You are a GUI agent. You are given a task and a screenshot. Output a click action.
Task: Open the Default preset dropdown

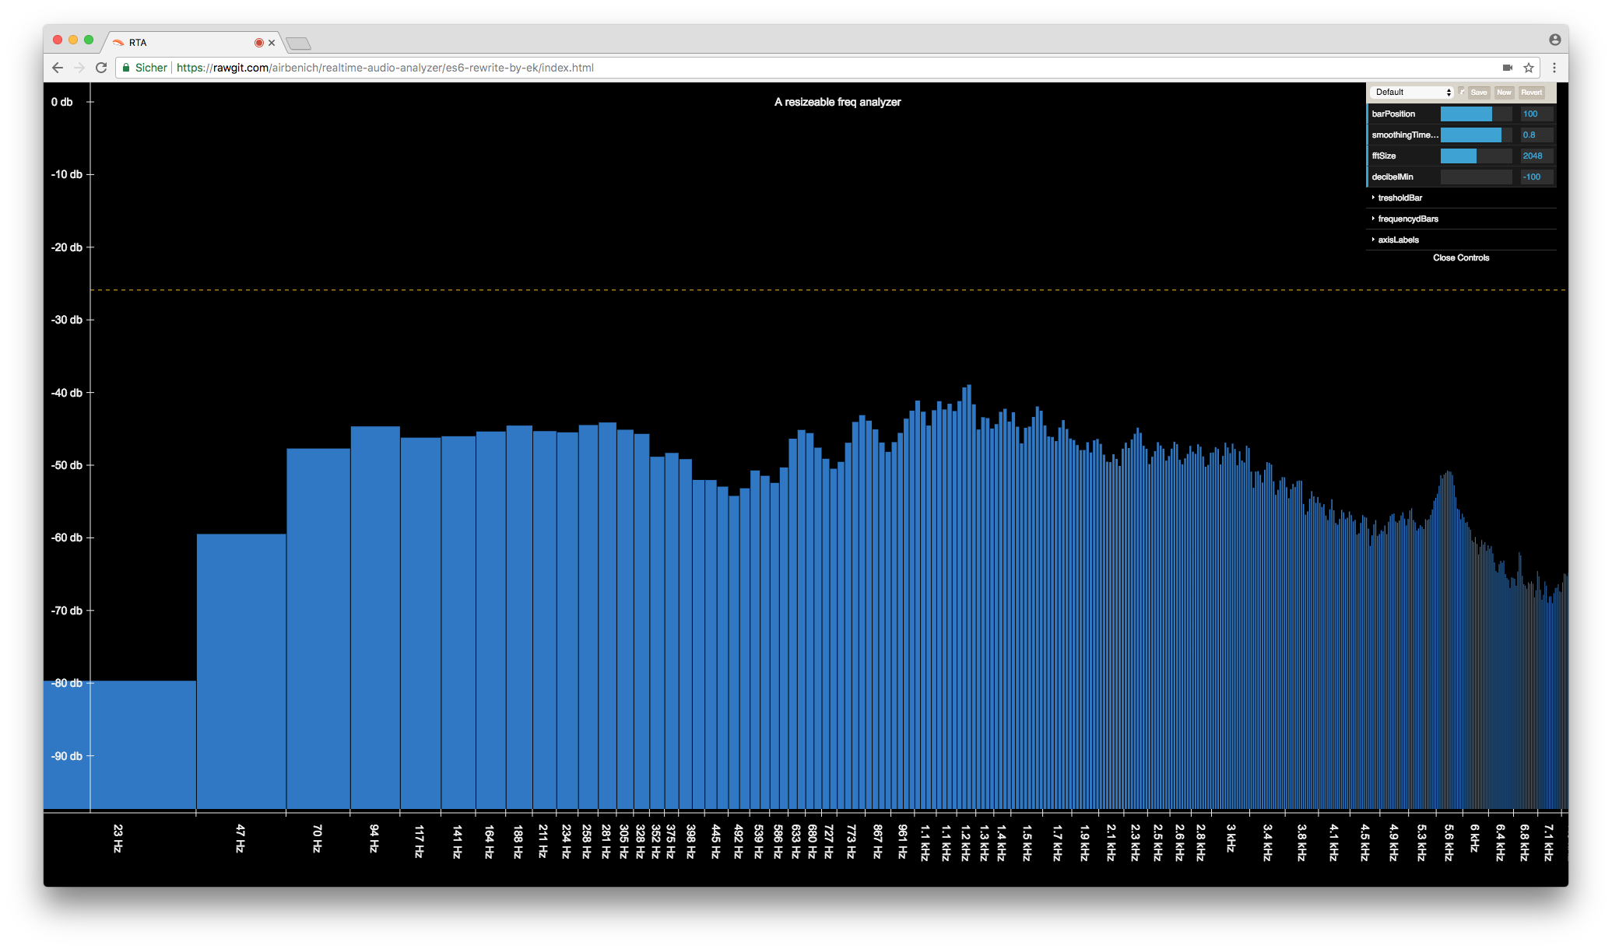click(x=1411, y=92)
